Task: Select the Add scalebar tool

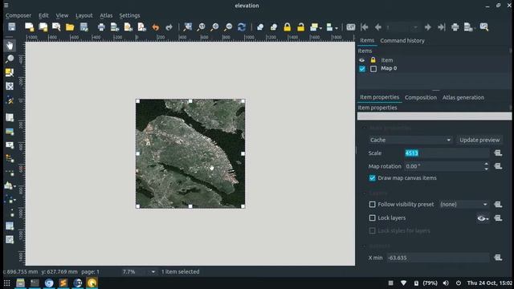Action: 10,173
